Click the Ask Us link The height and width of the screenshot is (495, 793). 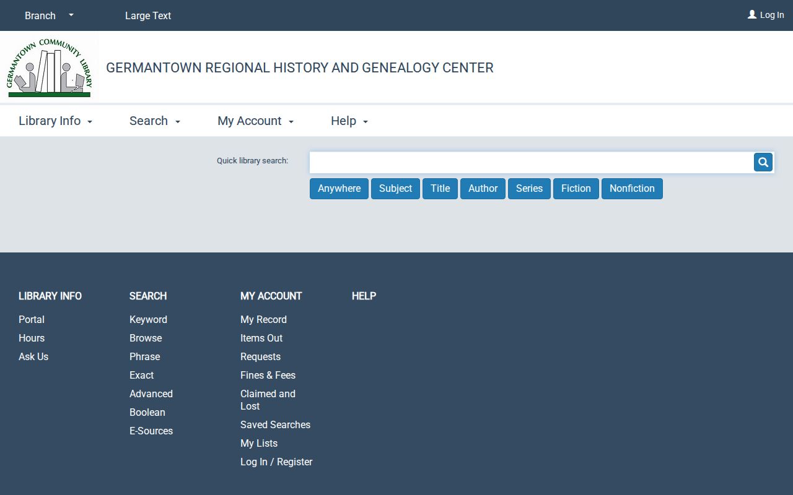coord(33,356)
